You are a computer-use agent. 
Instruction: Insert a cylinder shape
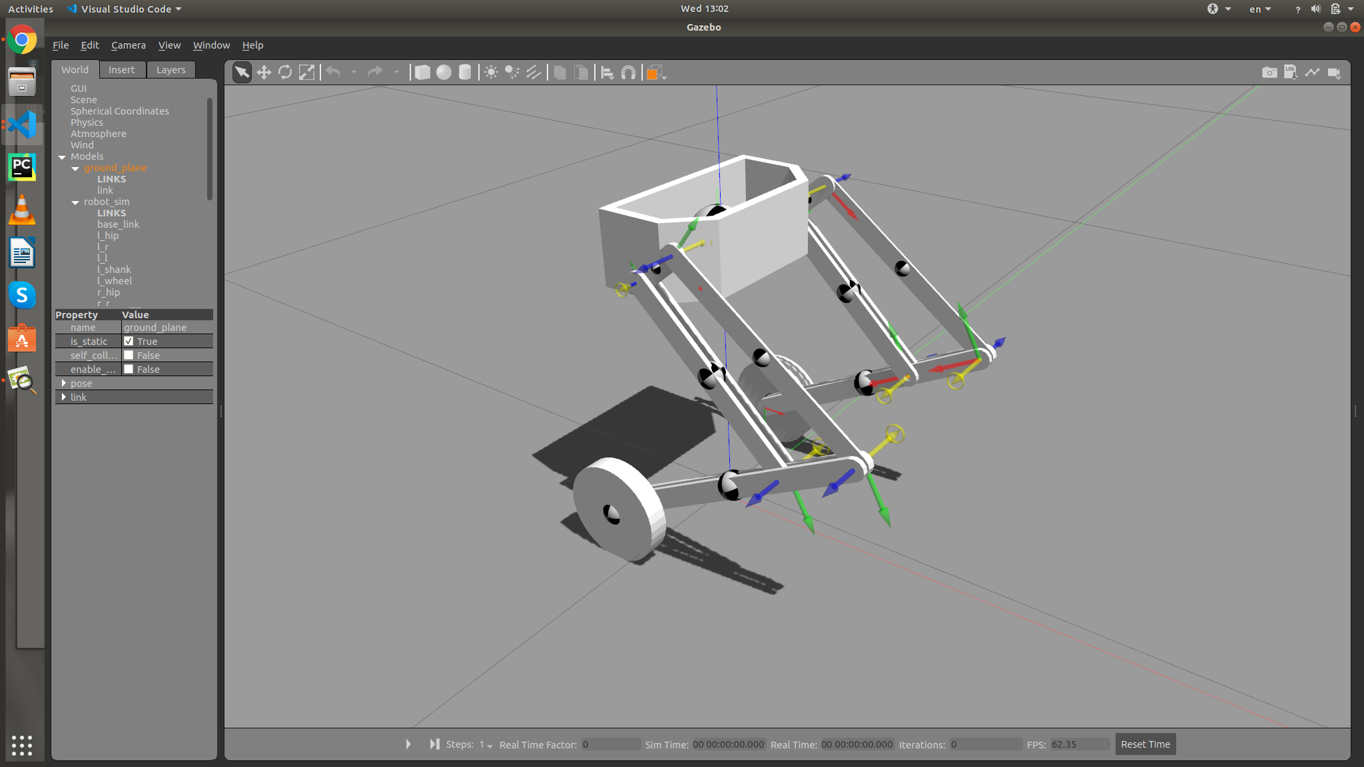point(465,73)
